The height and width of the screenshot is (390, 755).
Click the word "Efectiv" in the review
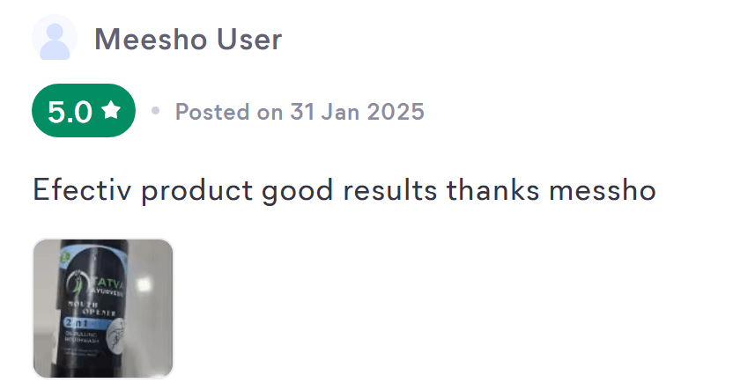click(x=83, y=189)
